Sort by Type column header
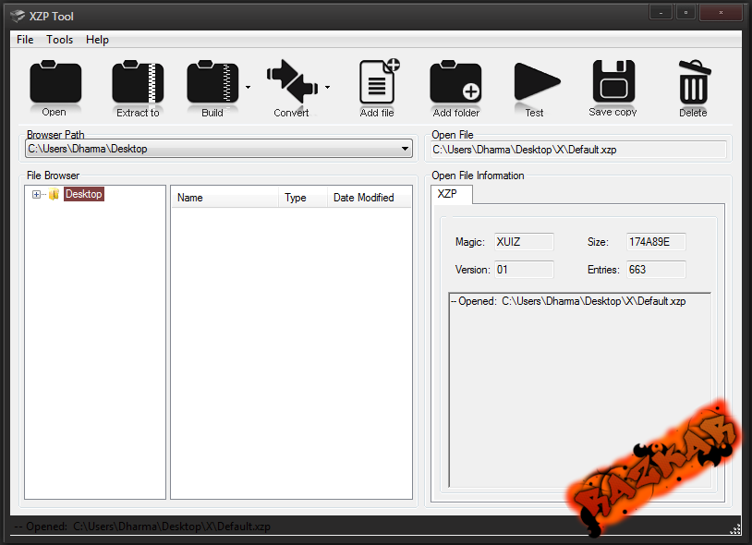 pyautogui.click(x=303, y=198)
